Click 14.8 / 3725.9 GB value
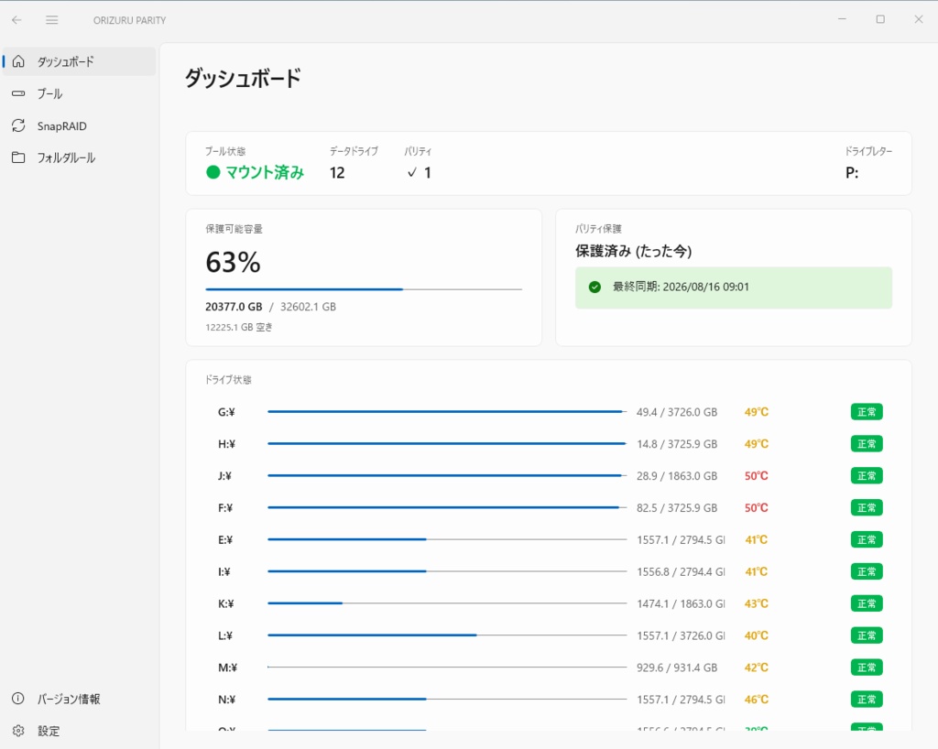The image size is (938, 749). tap(677, 444)
